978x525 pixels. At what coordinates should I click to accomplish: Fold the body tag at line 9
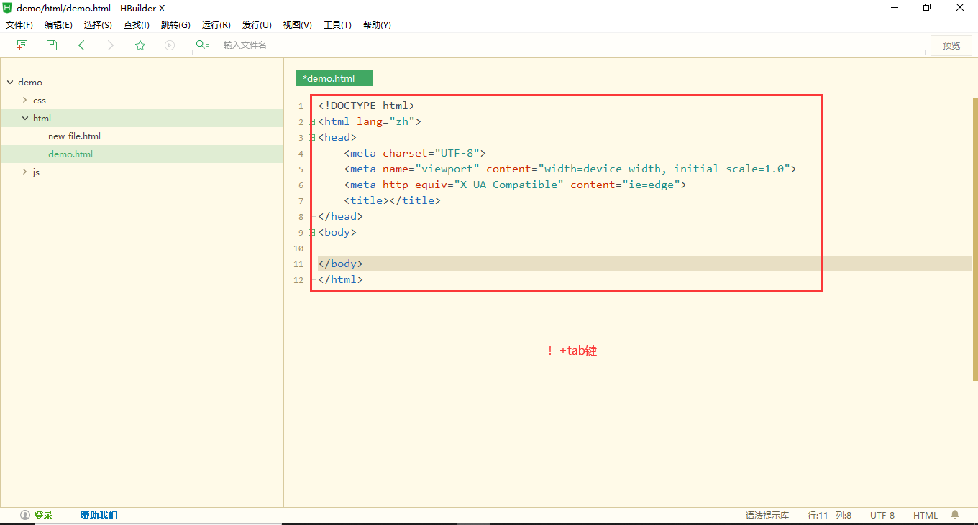click(x=312, y=233)
